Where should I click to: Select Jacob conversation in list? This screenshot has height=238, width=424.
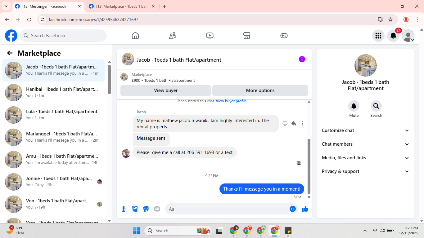point(53,70)
